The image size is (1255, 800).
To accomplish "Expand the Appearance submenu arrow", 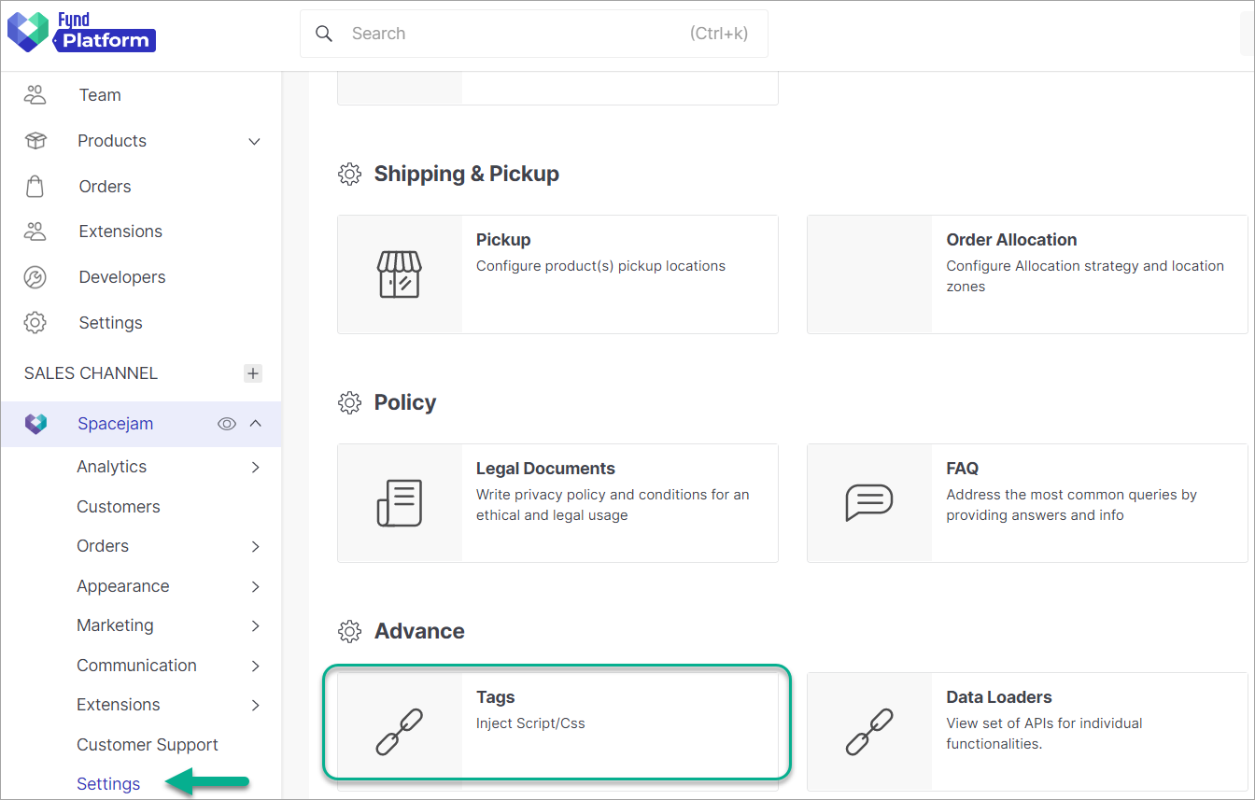I will 256,587.
